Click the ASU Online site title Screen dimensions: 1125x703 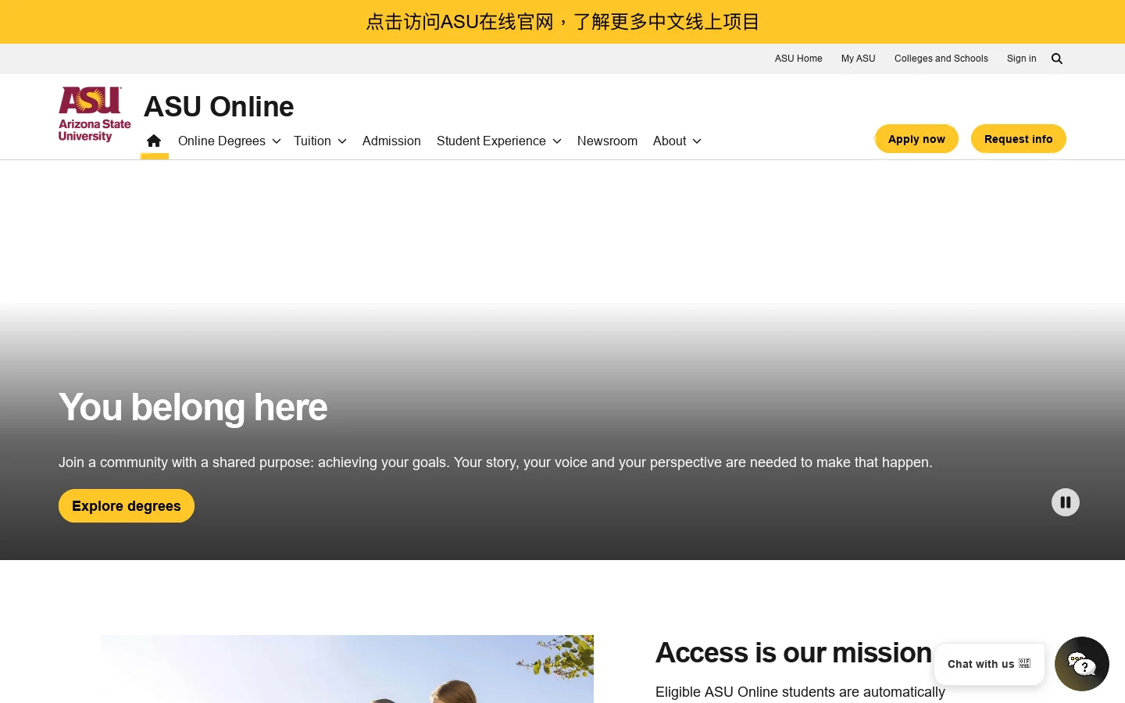[x=219, y=106]
